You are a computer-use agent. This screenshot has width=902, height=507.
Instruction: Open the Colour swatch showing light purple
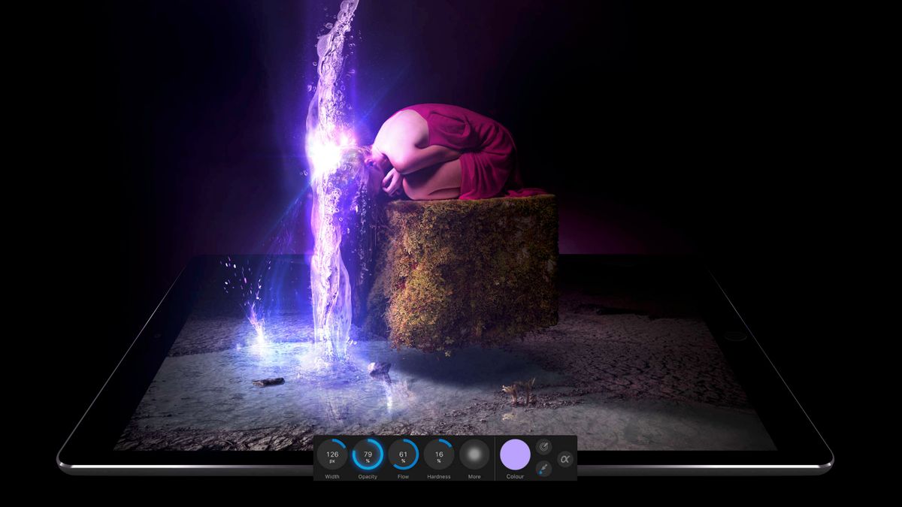(515, 455)
